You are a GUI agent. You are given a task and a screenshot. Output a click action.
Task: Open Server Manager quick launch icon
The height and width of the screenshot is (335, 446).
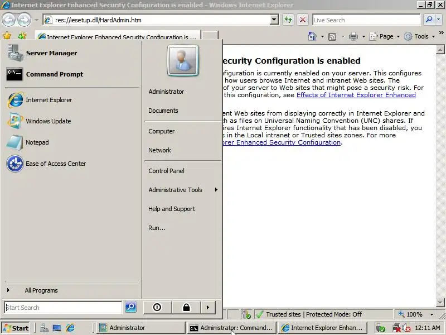click(44, 328)
